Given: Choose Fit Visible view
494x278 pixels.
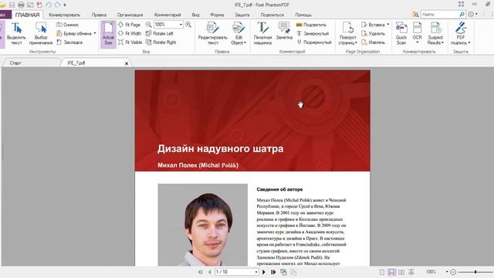Looking at the screenshot, I should coord(130,42).
